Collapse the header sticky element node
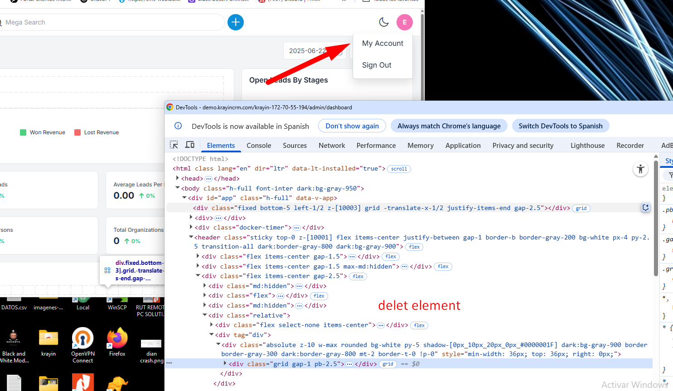Screen dimensions: 673x391 pos(191,237)
